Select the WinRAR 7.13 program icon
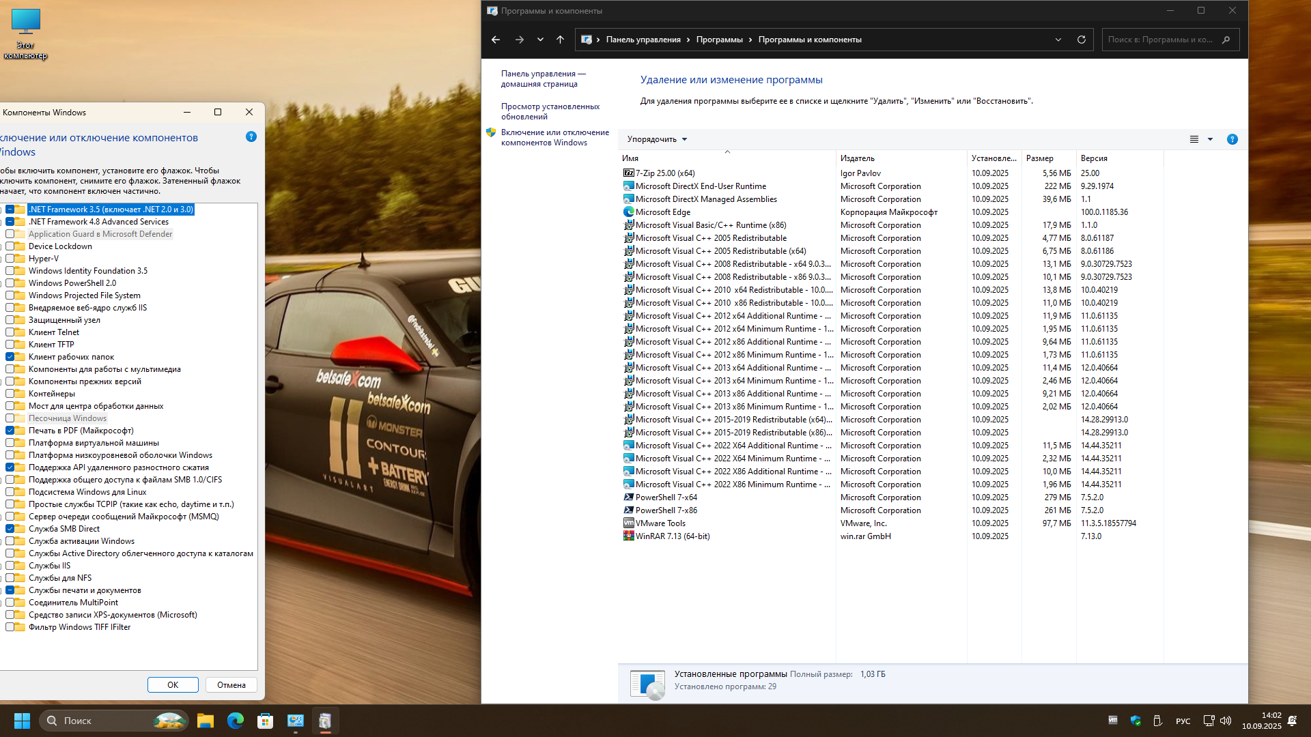Screen dimensions: 1311x737 (629, 536)
